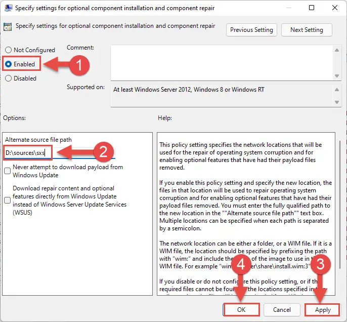Check Download repair content directly from Windows Update
This screenshot has height=322, width=347.
(x=8, y=200)
